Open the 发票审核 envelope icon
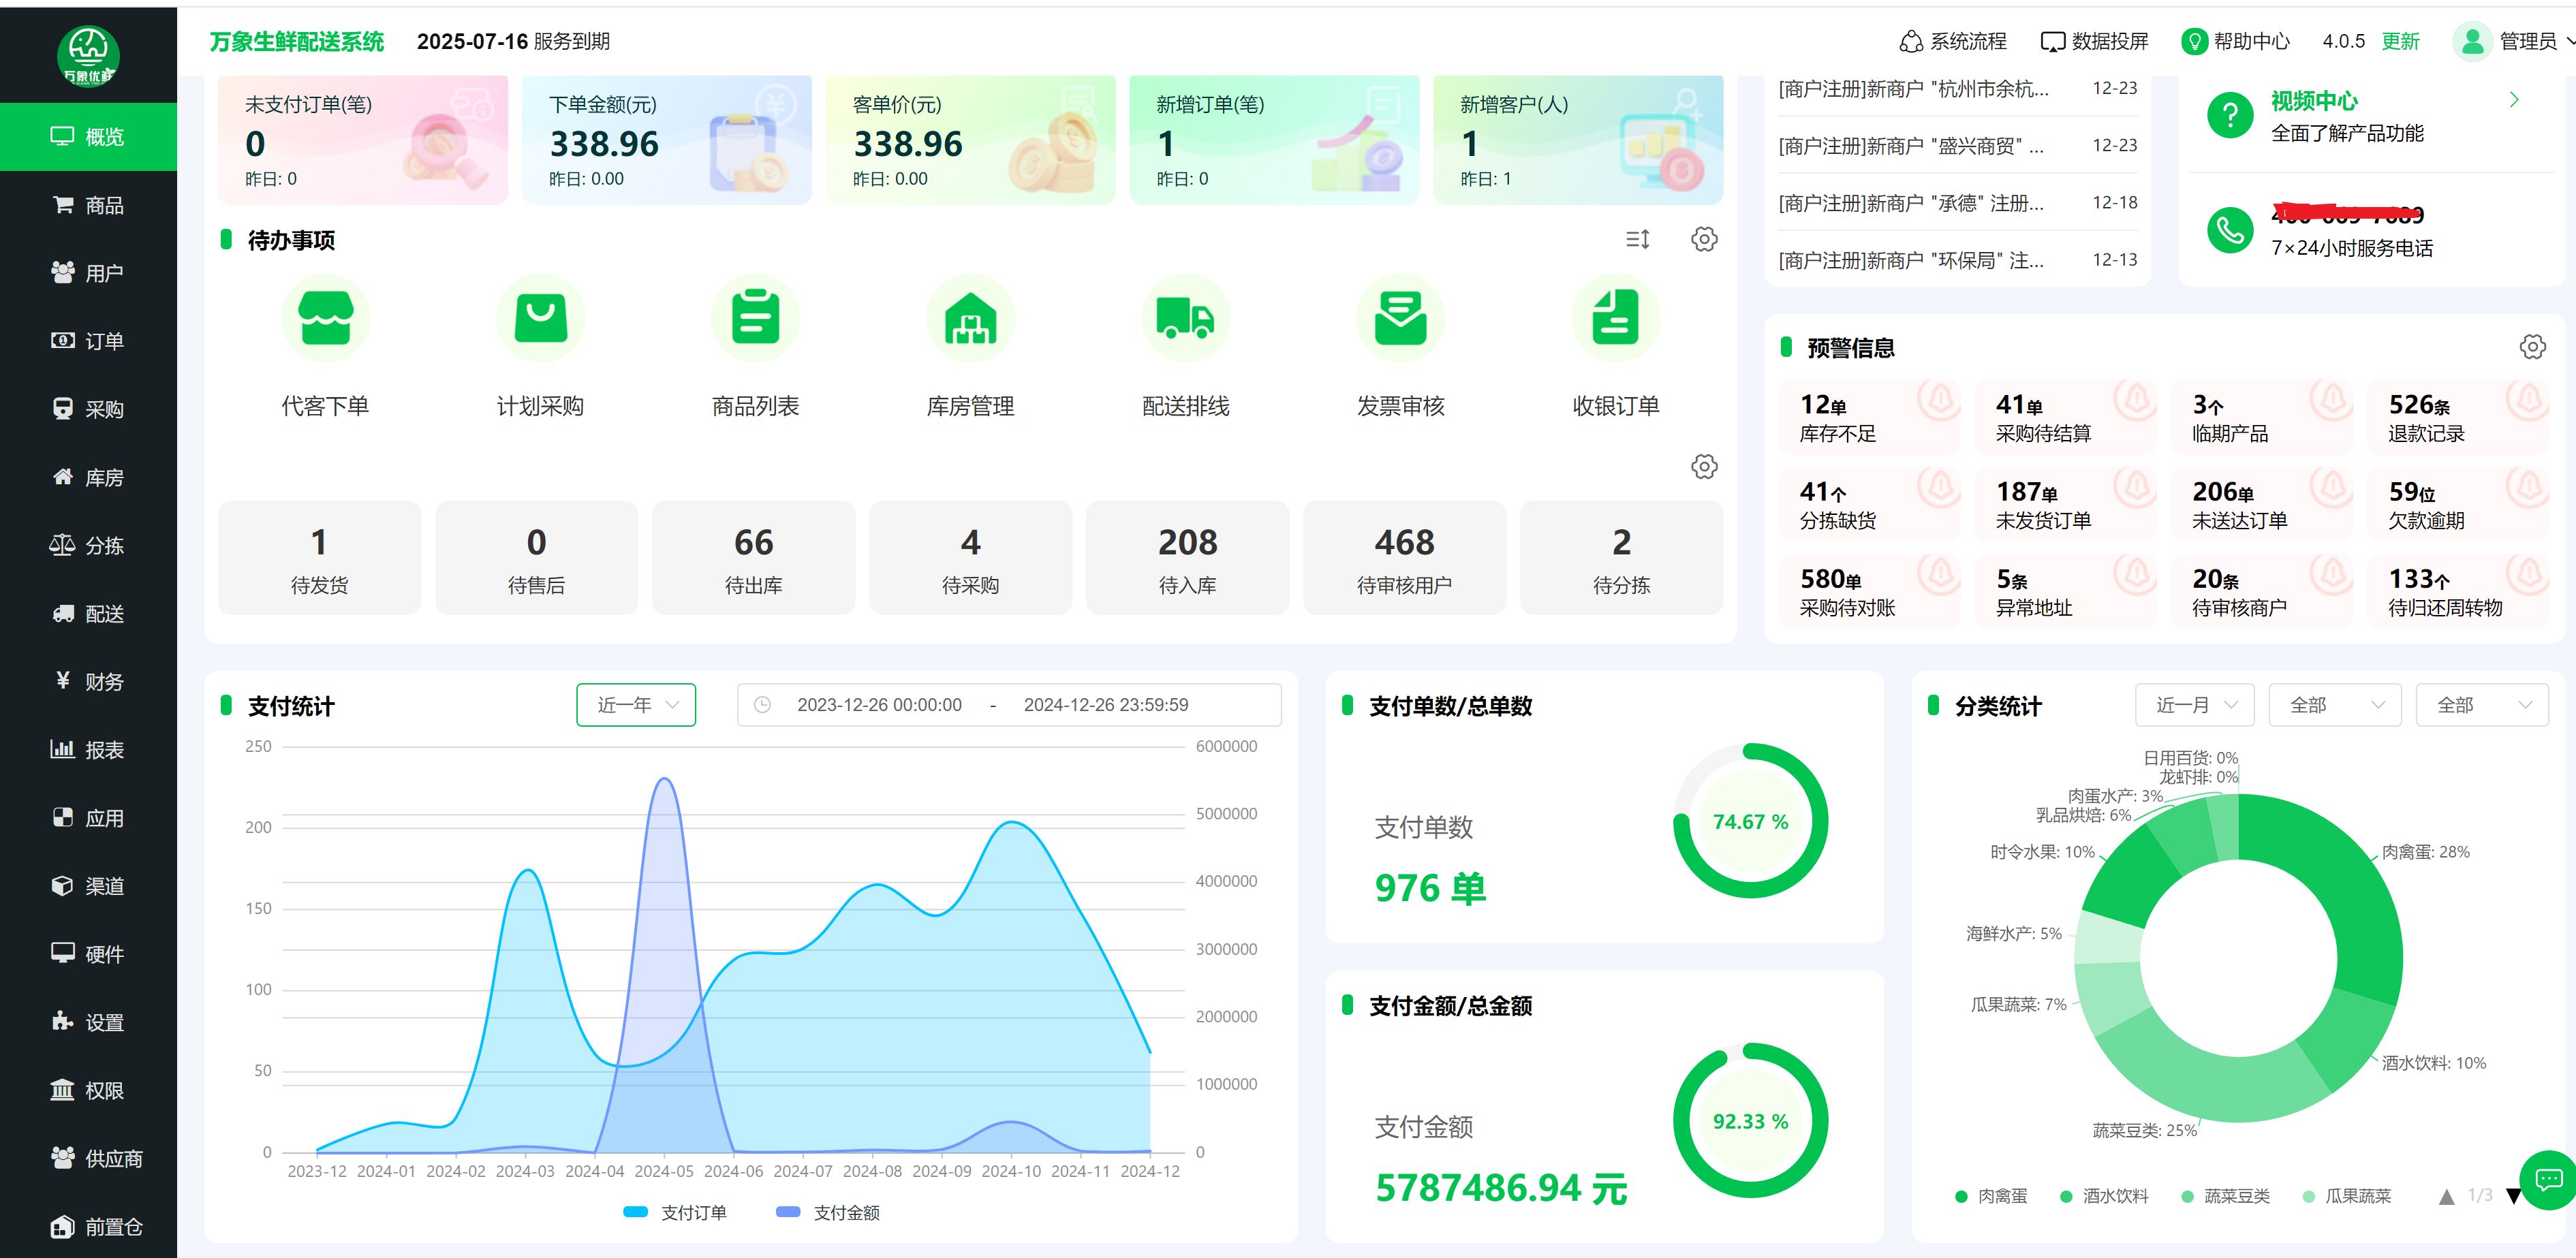The width and height of the screenshot is (2576, 1258). coord(1400,318)
